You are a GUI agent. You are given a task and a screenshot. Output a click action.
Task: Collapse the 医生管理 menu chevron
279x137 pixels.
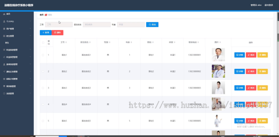point(30,36)
